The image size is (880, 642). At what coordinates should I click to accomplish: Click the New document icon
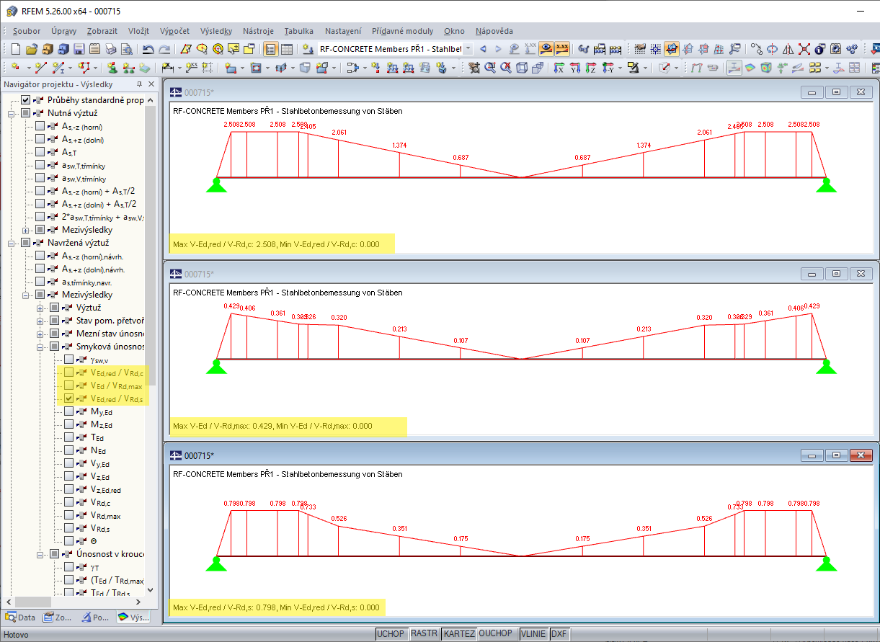point(16,49)
